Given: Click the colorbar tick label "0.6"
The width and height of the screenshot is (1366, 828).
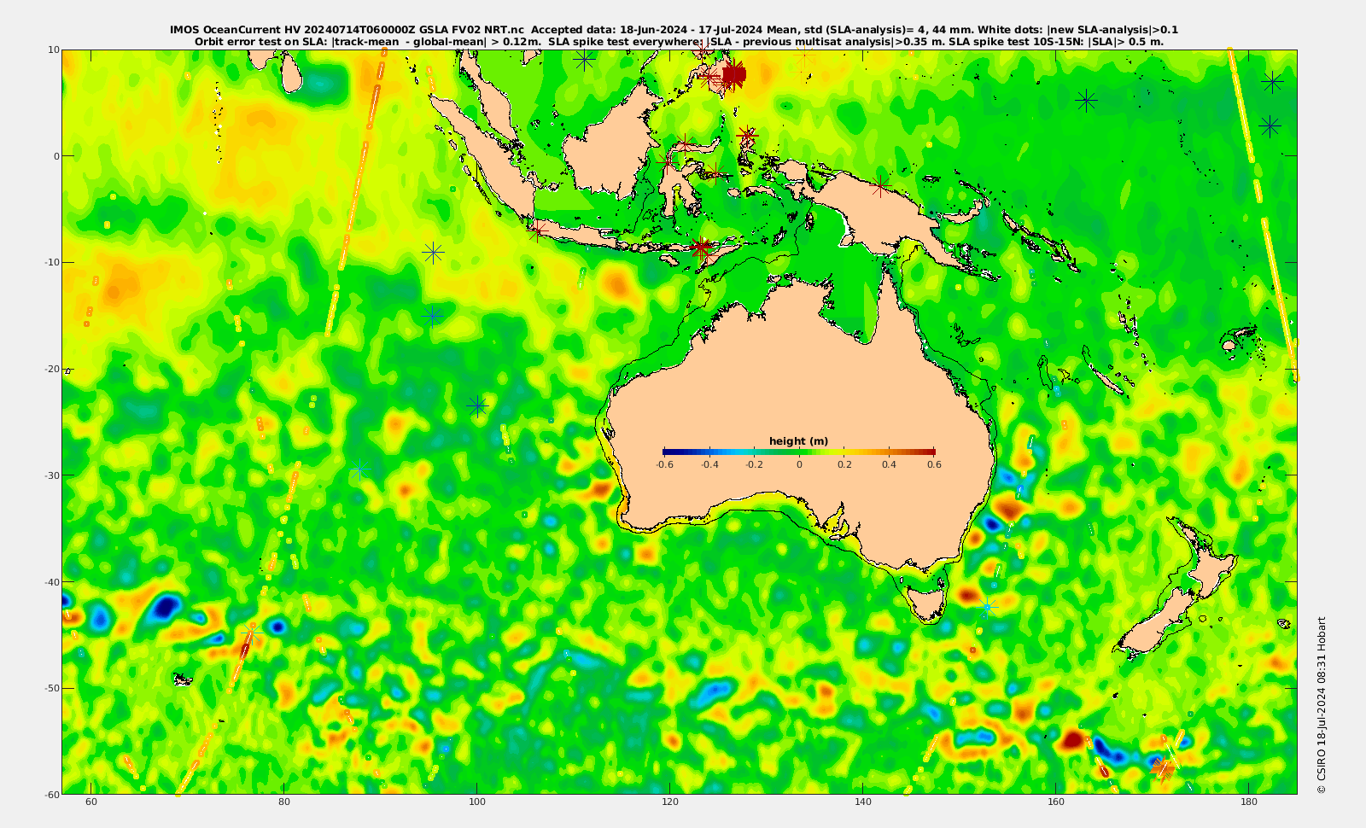Looking at the screenshot, I should coord(934,464).
